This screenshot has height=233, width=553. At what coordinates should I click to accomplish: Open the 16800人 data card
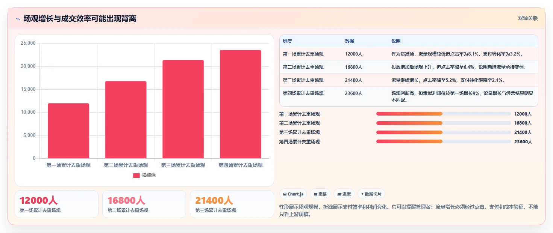click(144, 204)
